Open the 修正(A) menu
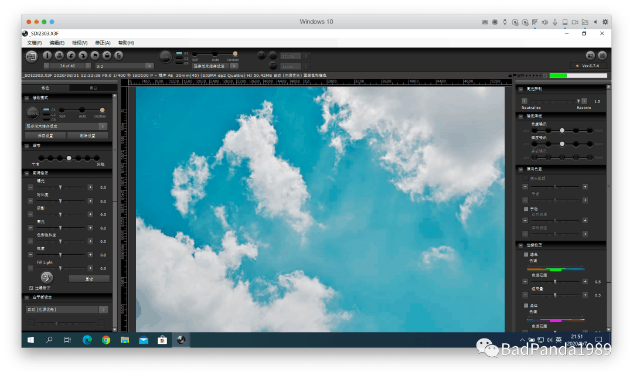 (x=103, y=43)
